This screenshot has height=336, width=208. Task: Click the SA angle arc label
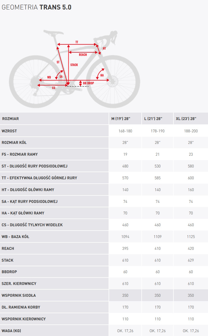(61, 76)
